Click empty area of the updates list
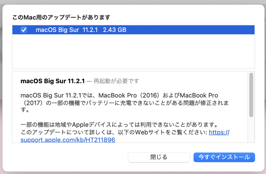Viewport: 266px width, 174px height. (x=133, y=51)
